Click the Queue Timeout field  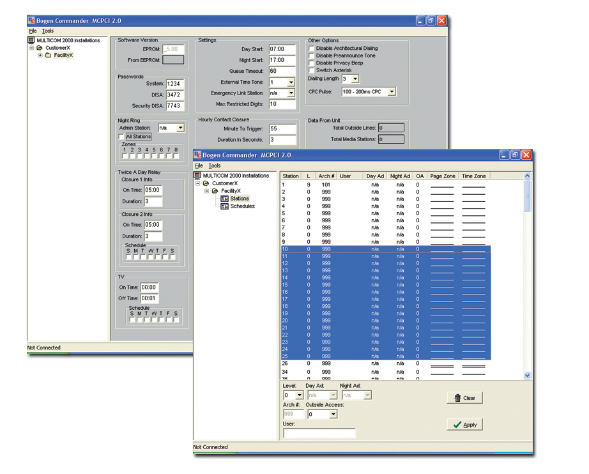point(282,71)
